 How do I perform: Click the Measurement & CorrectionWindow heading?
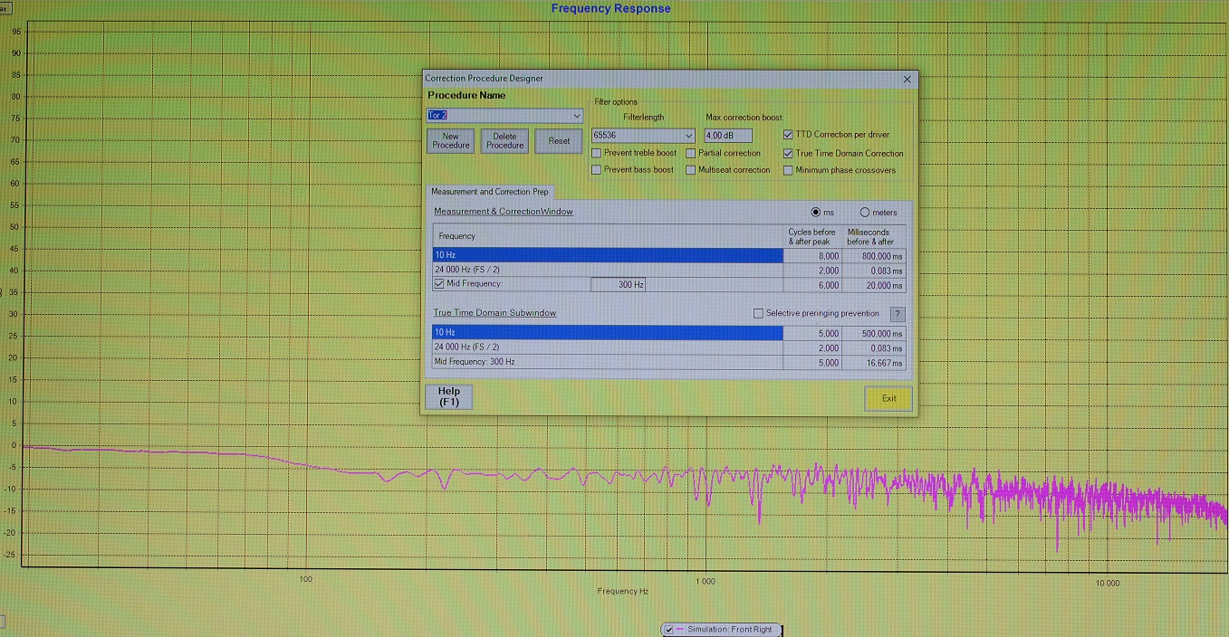504,212
